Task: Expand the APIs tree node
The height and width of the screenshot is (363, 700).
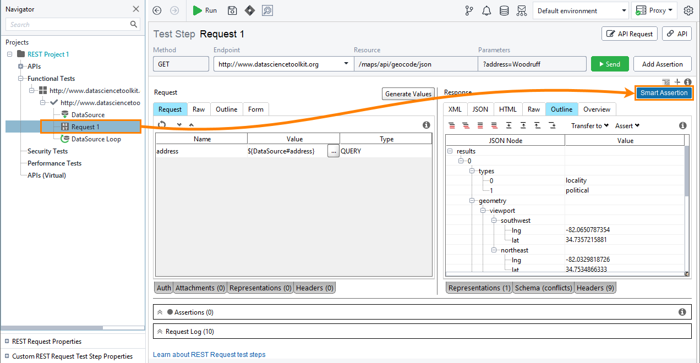Action: point(20,66)
